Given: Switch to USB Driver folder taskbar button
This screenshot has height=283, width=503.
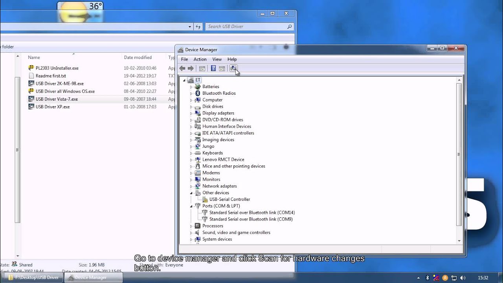Looking at the screenshot, I should tap(33, 277).
